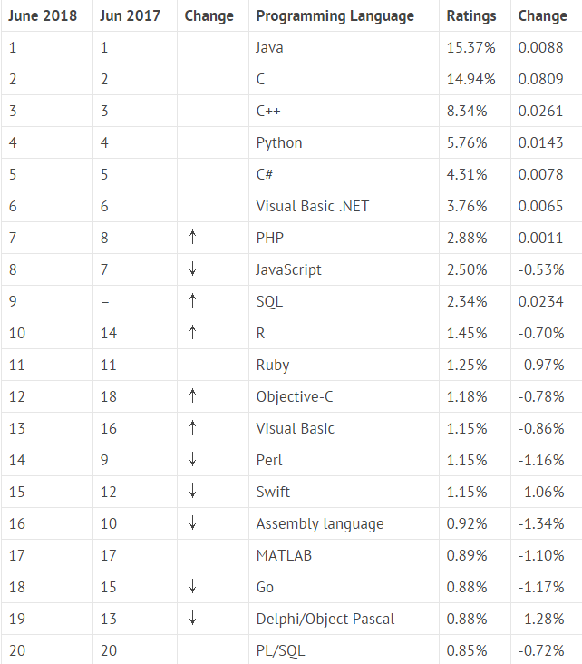Screen dimensions: 582x664
Task: Click the down arrow in Perl row
Action: click(192, 460)
